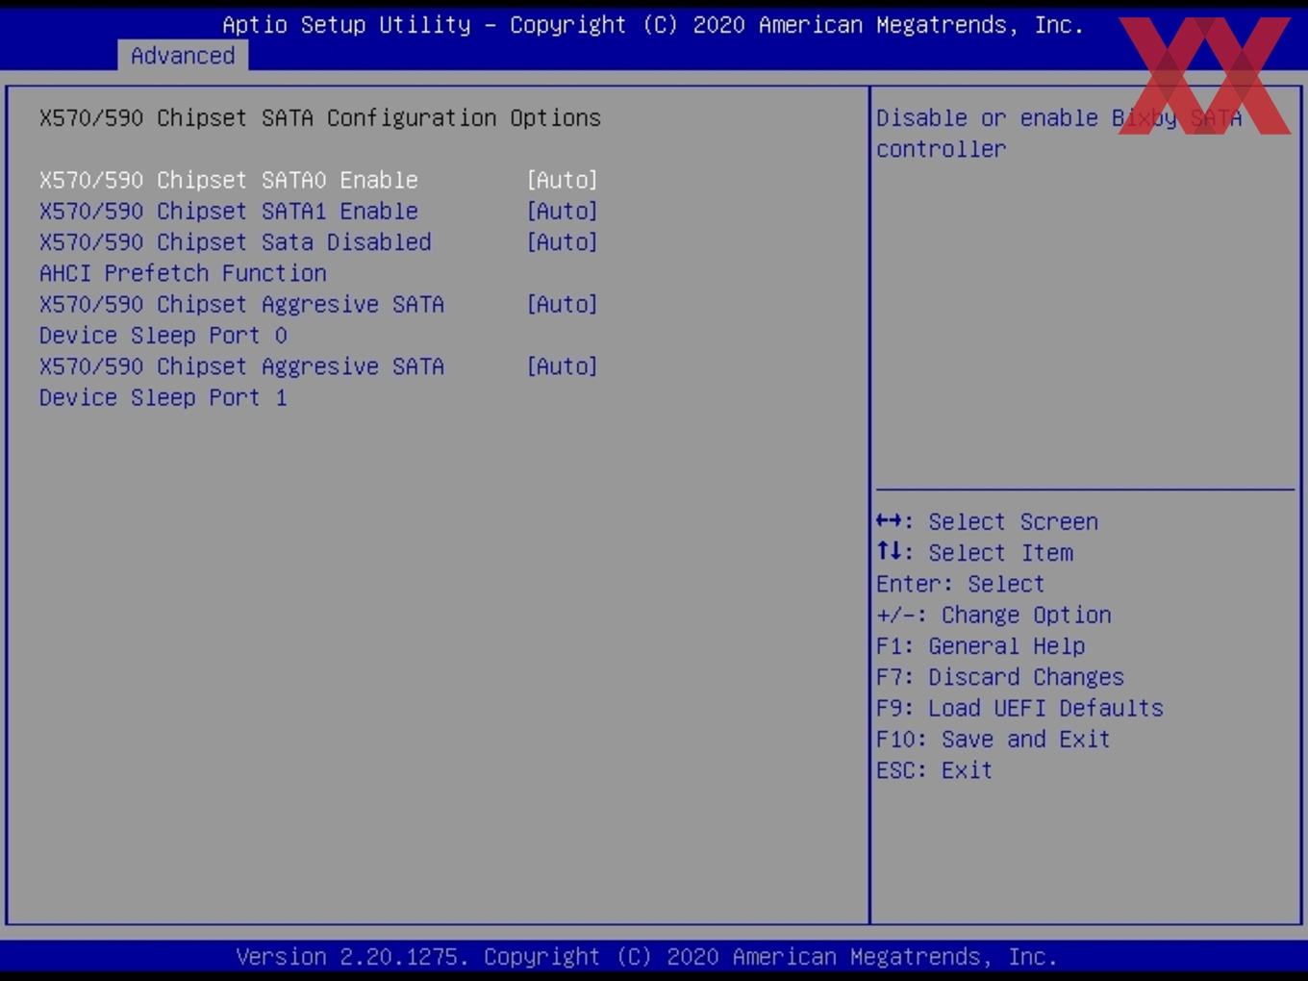Image resolution: width=1308 pixels, height=981 pixels.
Task: Click the F7: Discard Changes hint
Action: 1000,677
